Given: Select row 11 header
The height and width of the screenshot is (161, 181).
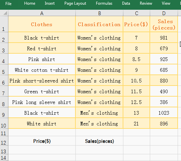Looking at the screenshot, I should coord(4,132).
